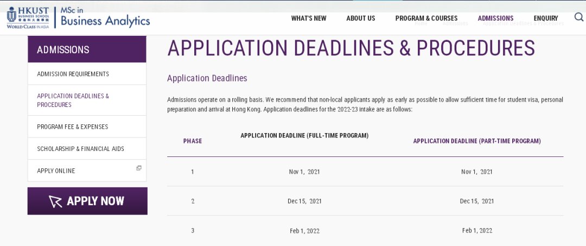Viewport: 586px width, 246px height.
Task: Click the HKUST Business School logo
Action: coord(28,18)
